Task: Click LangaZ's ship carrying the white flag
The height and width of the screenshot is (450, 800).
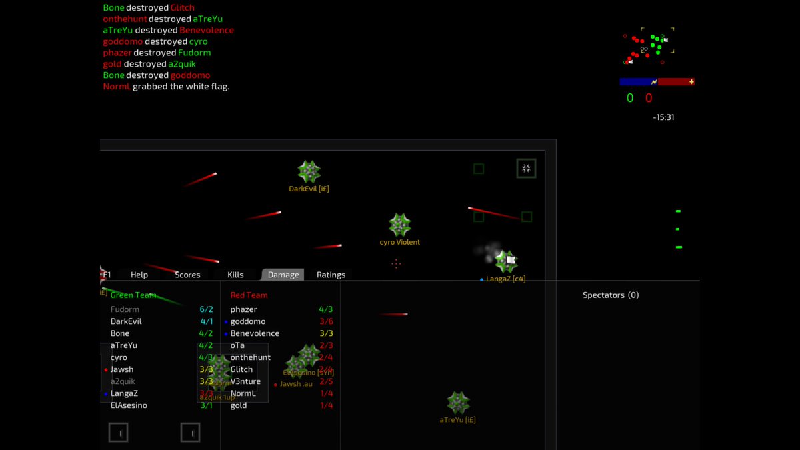Action: point(507,261)
